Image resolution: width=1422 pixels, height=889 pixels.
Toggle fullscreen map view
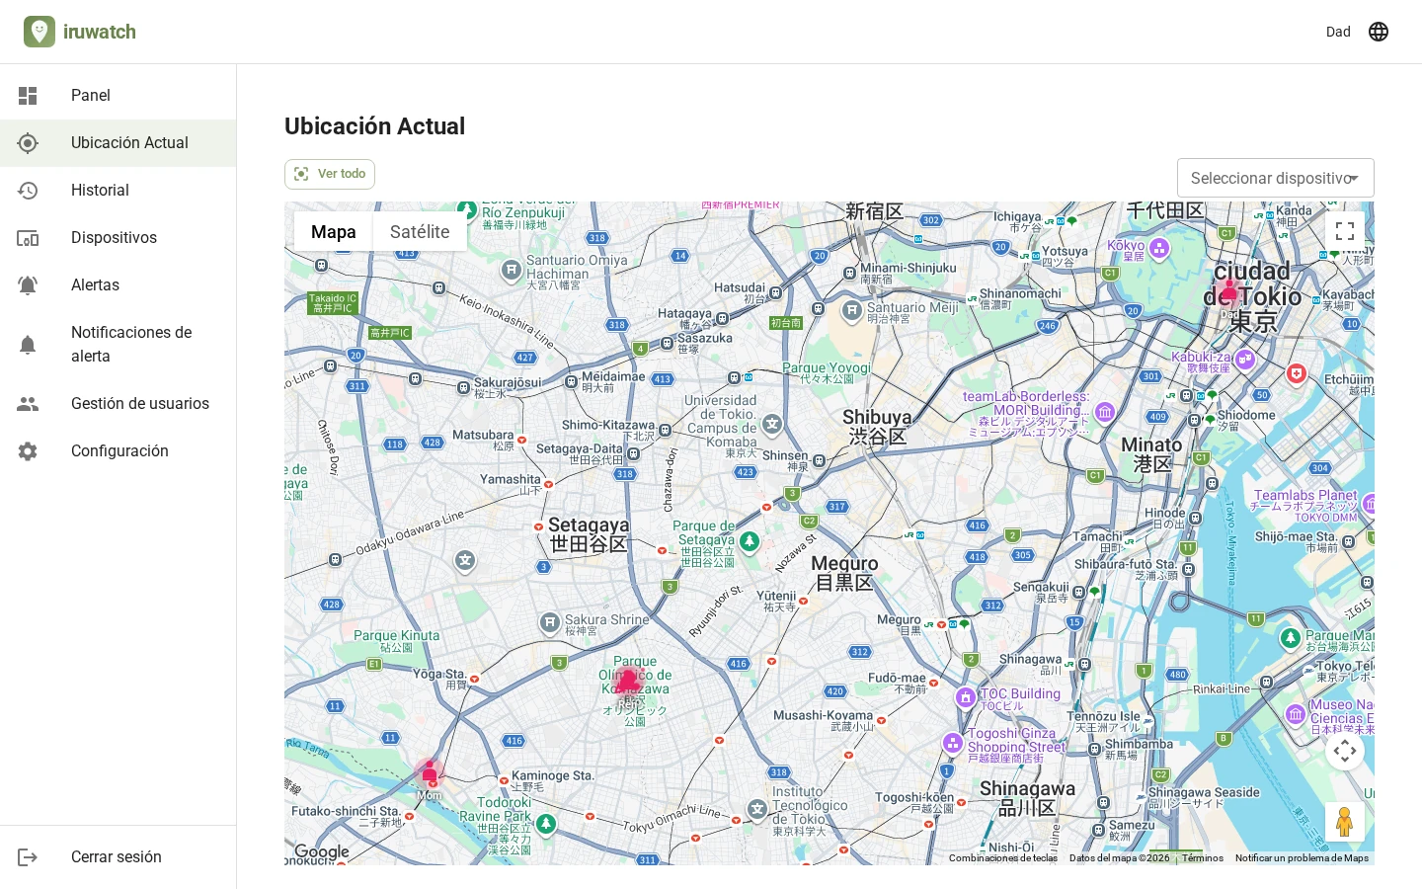[x=1345, y=231]
